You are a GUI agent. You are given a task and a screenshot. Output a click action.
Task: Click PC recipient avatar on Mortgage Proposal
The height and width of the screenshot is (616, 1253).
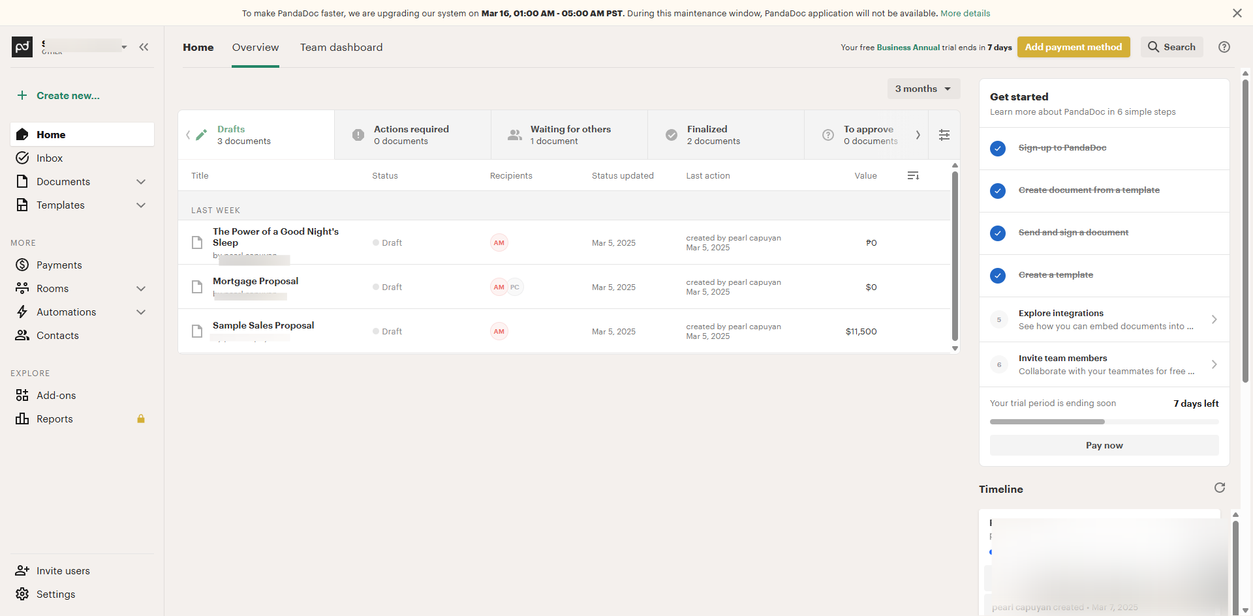(515, 287)
